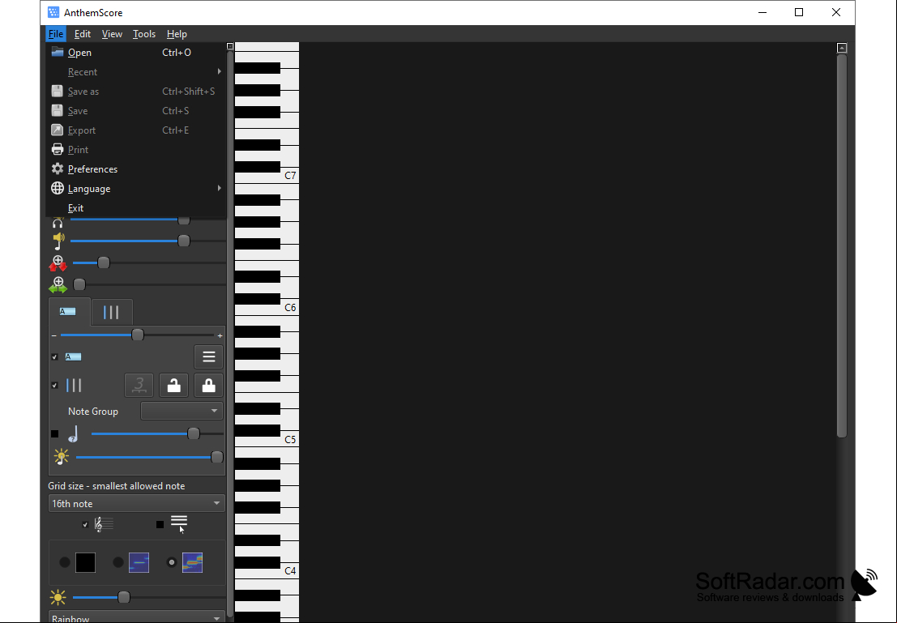Click the full spectrogram thumbnail
The width and height of the screenshot is (897, 623).
coord(192,562)
